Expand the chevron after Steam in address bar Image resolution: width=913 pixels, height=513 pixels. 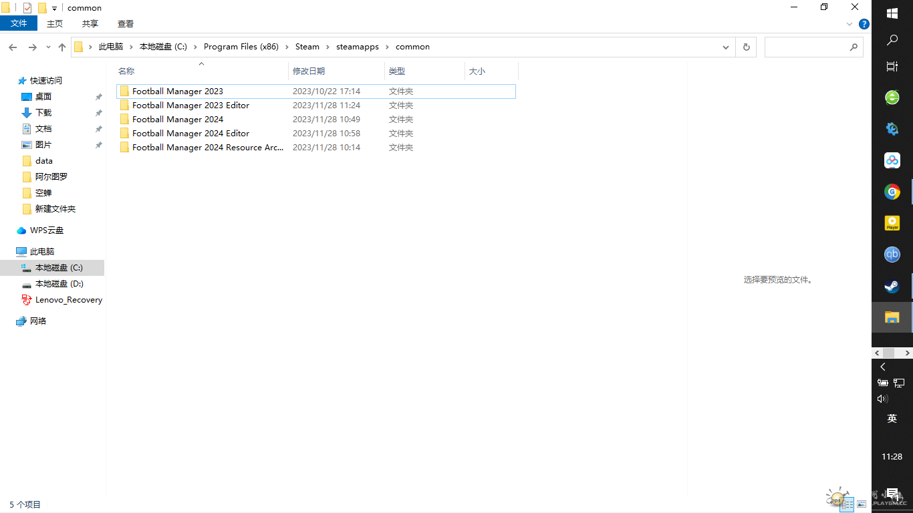coord(328,47)
